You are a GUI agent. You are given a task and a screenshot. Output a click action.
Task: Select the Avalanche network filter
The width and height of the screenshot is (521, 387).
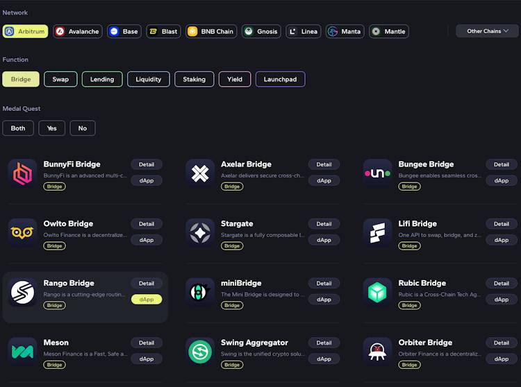pos(78,31)
